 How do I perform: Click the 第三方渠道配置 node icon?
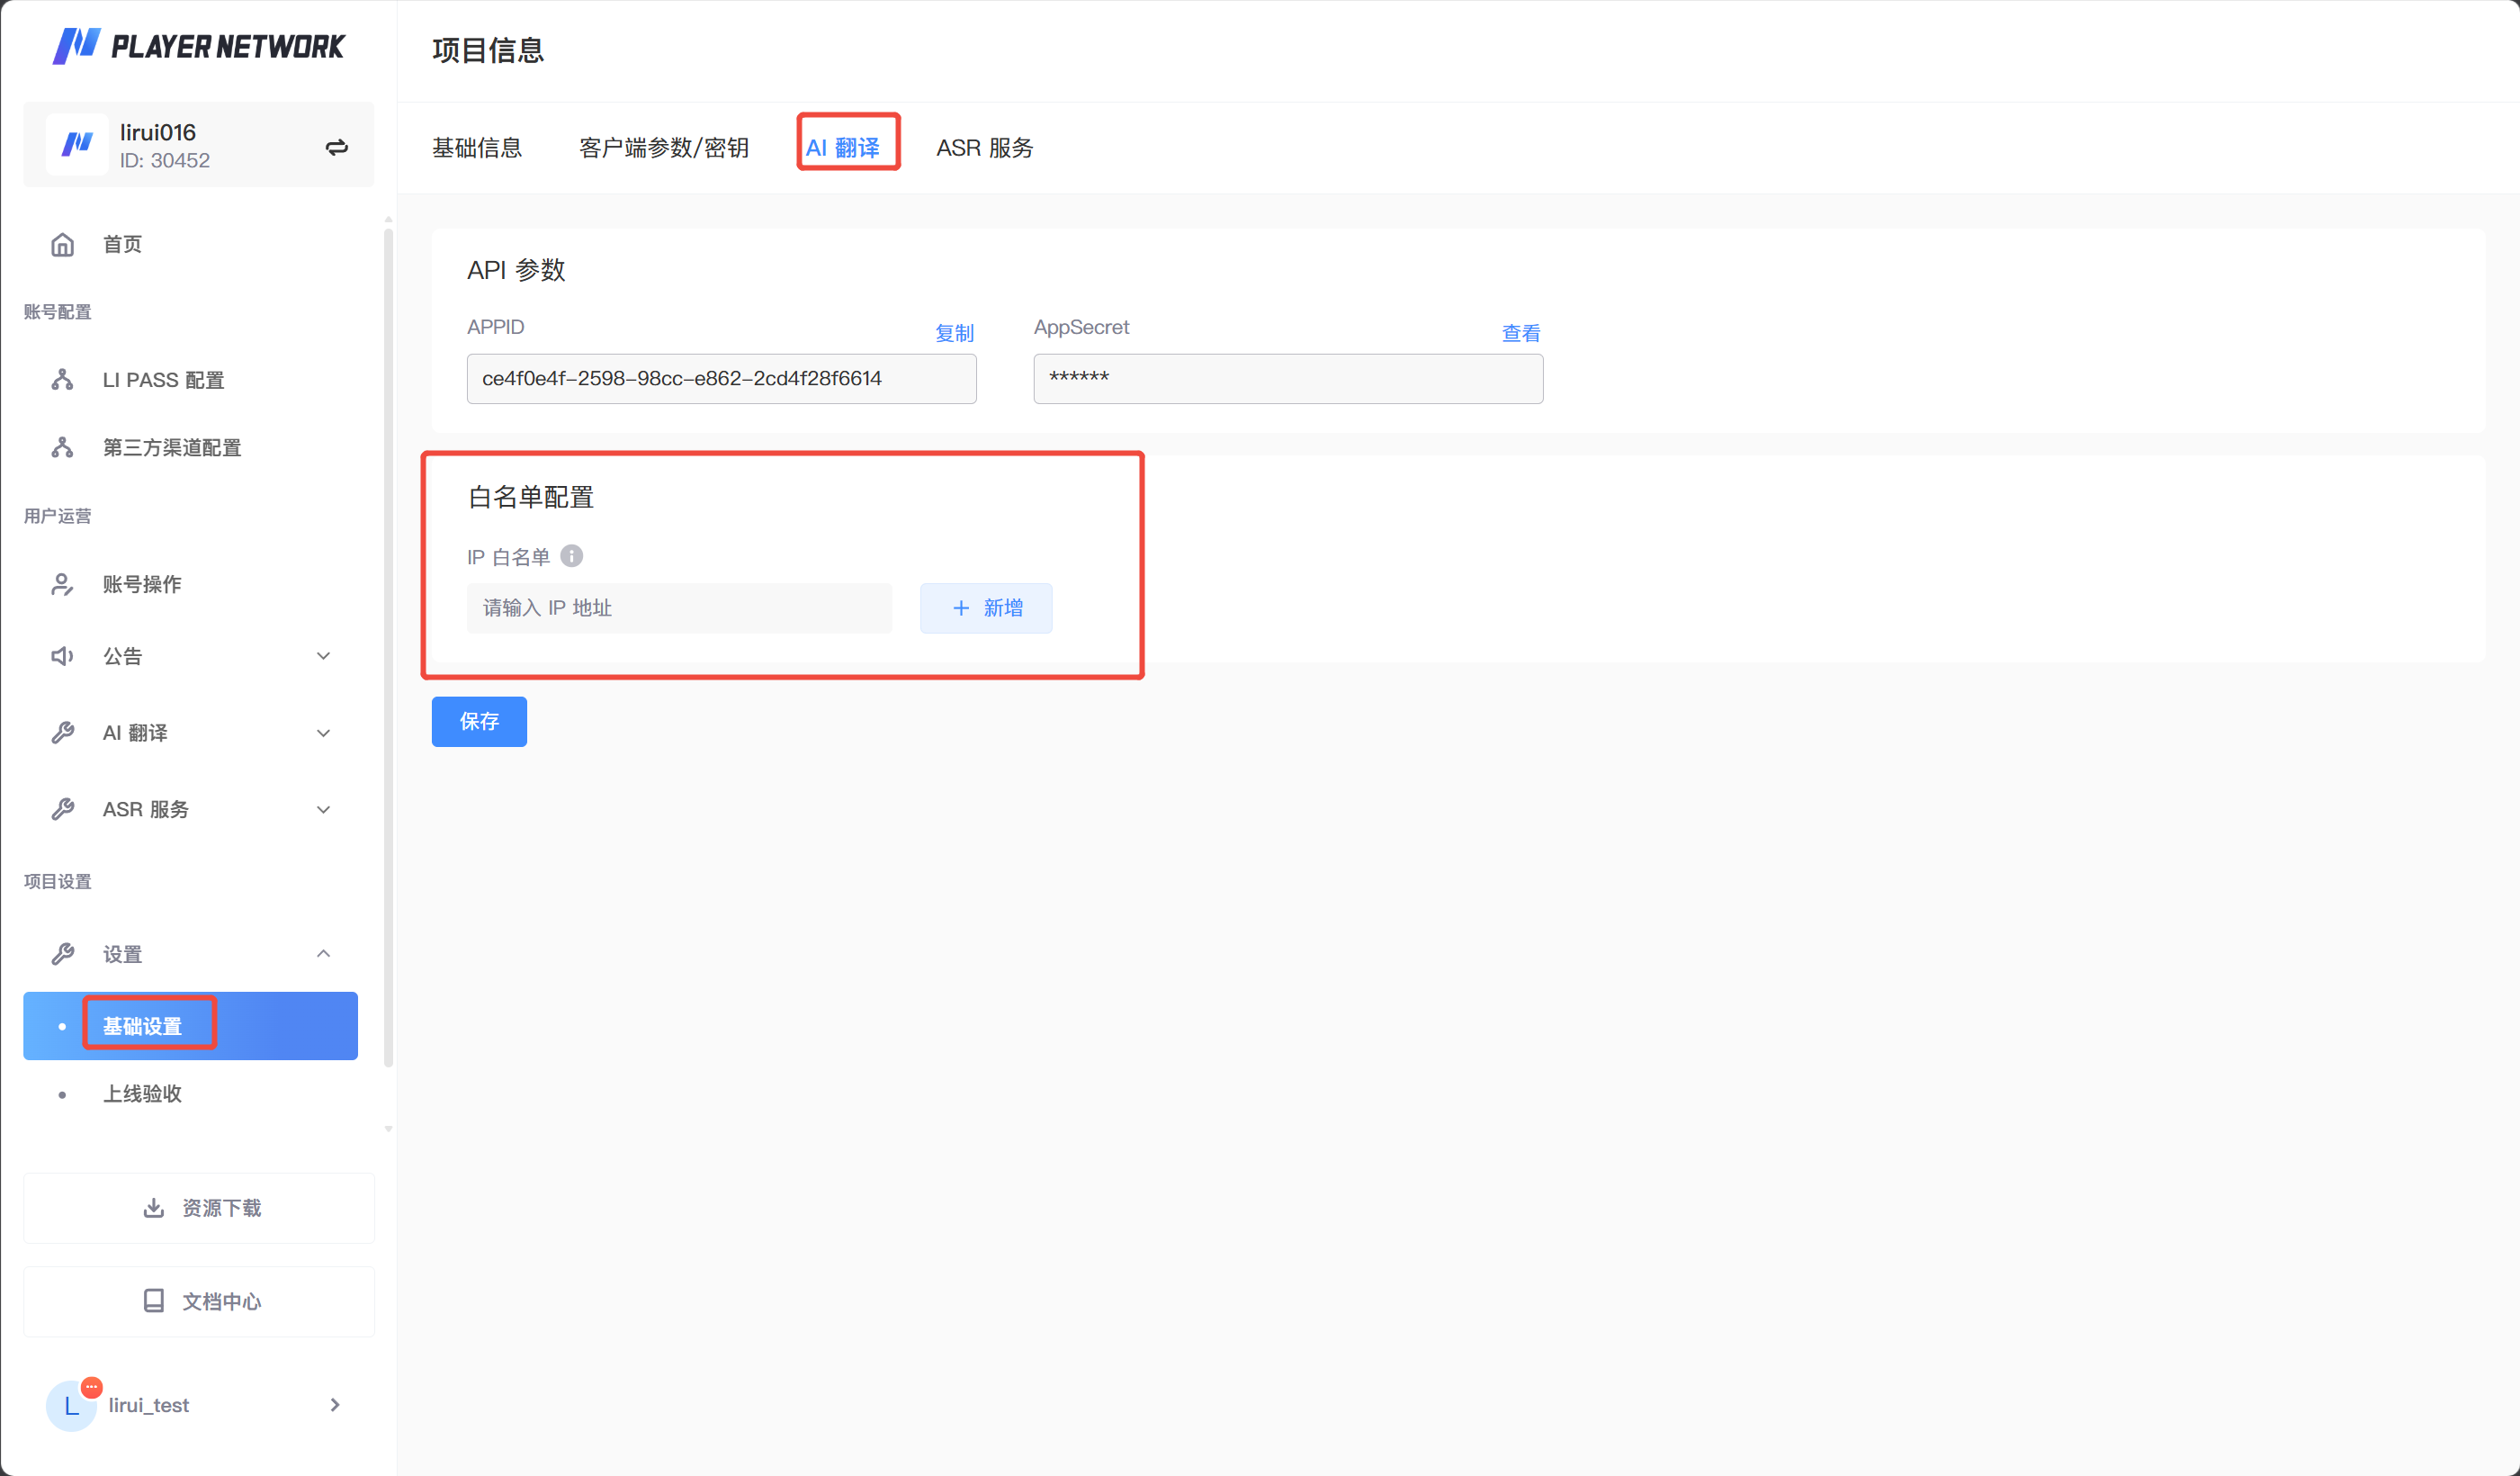point(62,447)
